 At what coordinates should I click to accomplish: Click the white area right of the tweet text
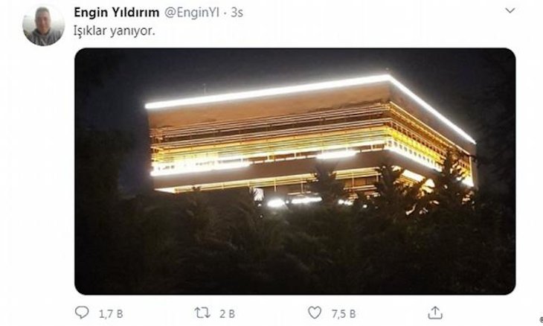[x=329, y=31]
